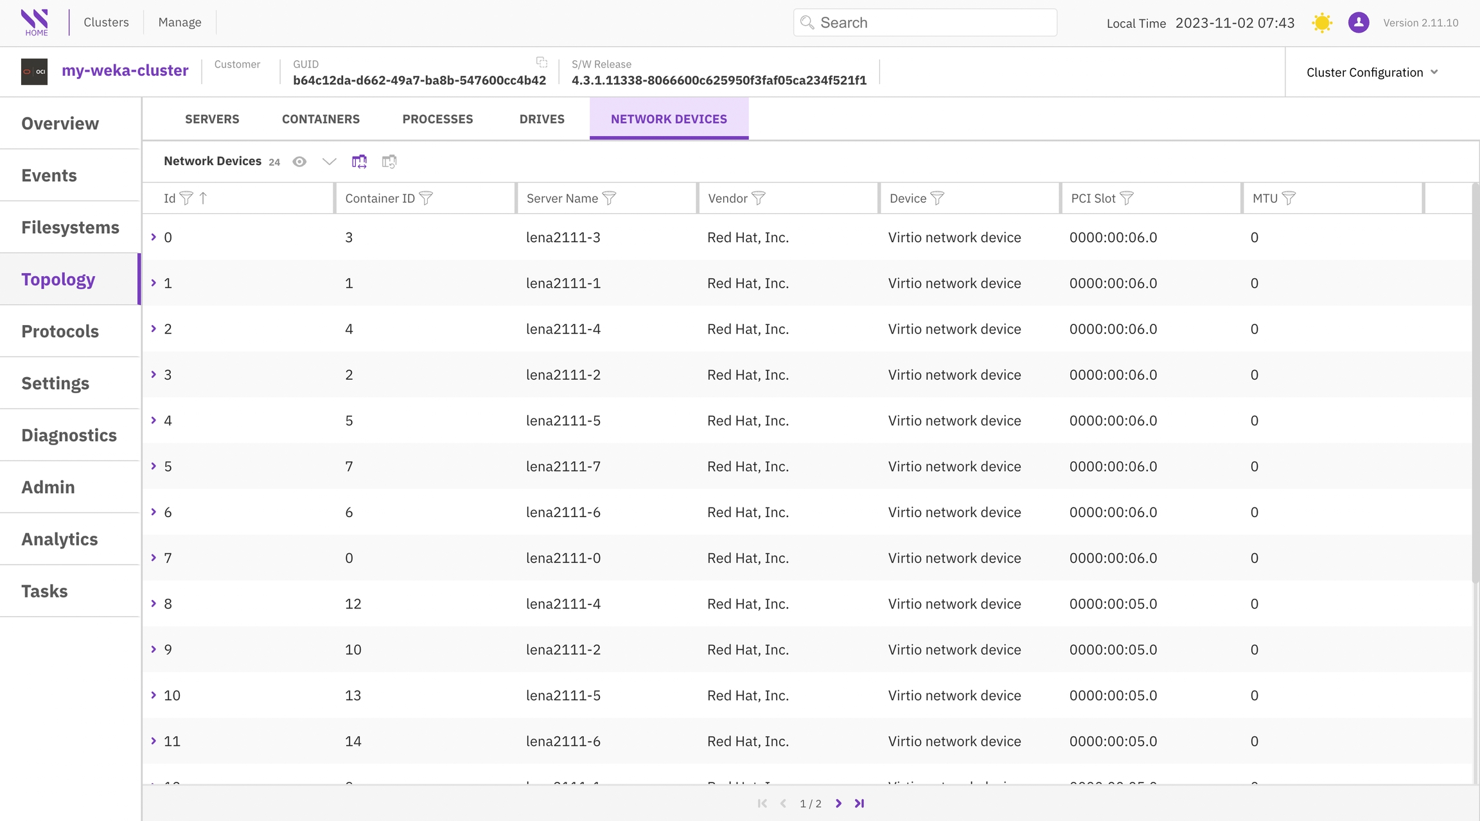Switch to the CONTAINERS tab

(321, 119)
